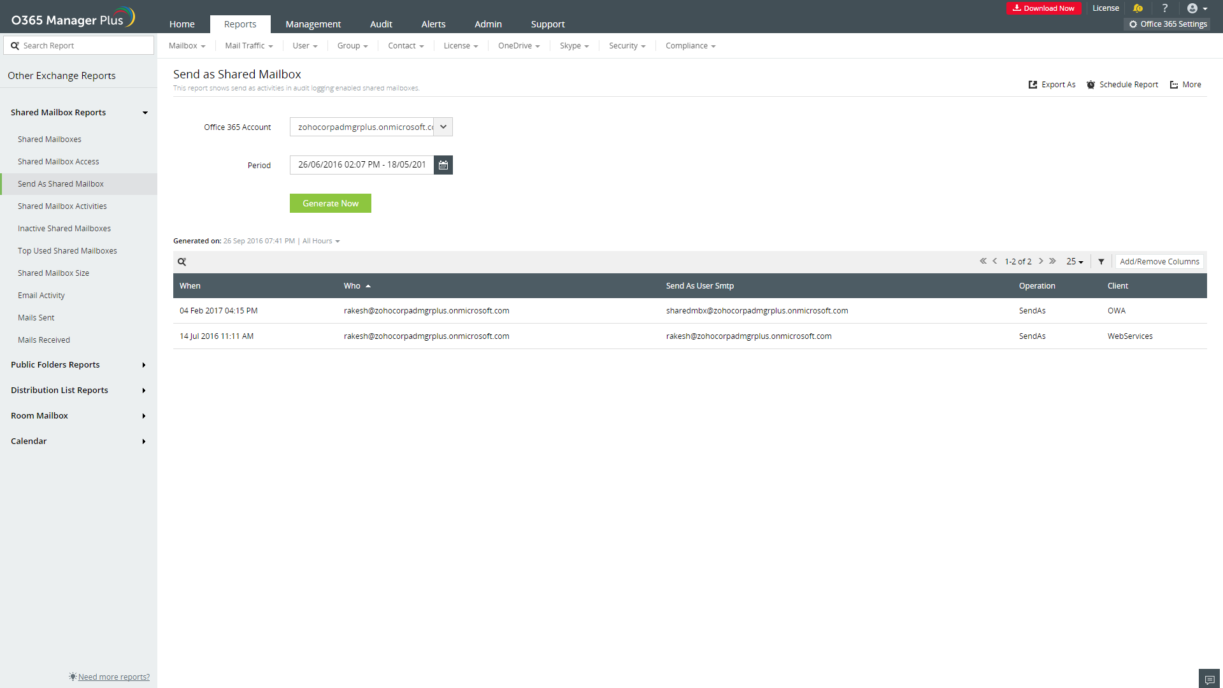Go to the first page arrow
Viewport: 1223px width, 688px height.
click(983, 261)
